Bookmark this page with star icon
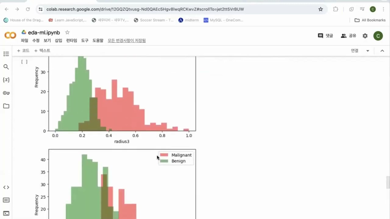Screen dimensions: 390x219 click(321, 9)
